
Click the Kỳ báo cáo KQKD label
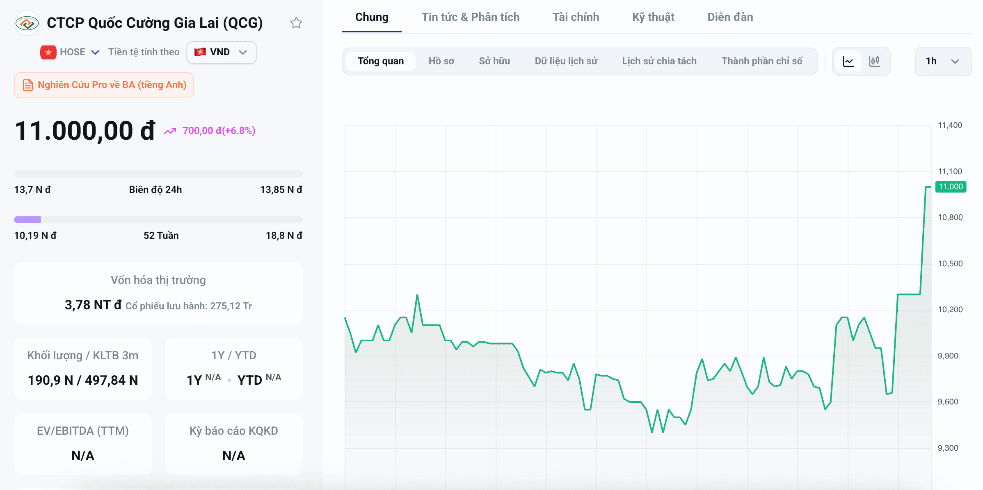point(234,431)
